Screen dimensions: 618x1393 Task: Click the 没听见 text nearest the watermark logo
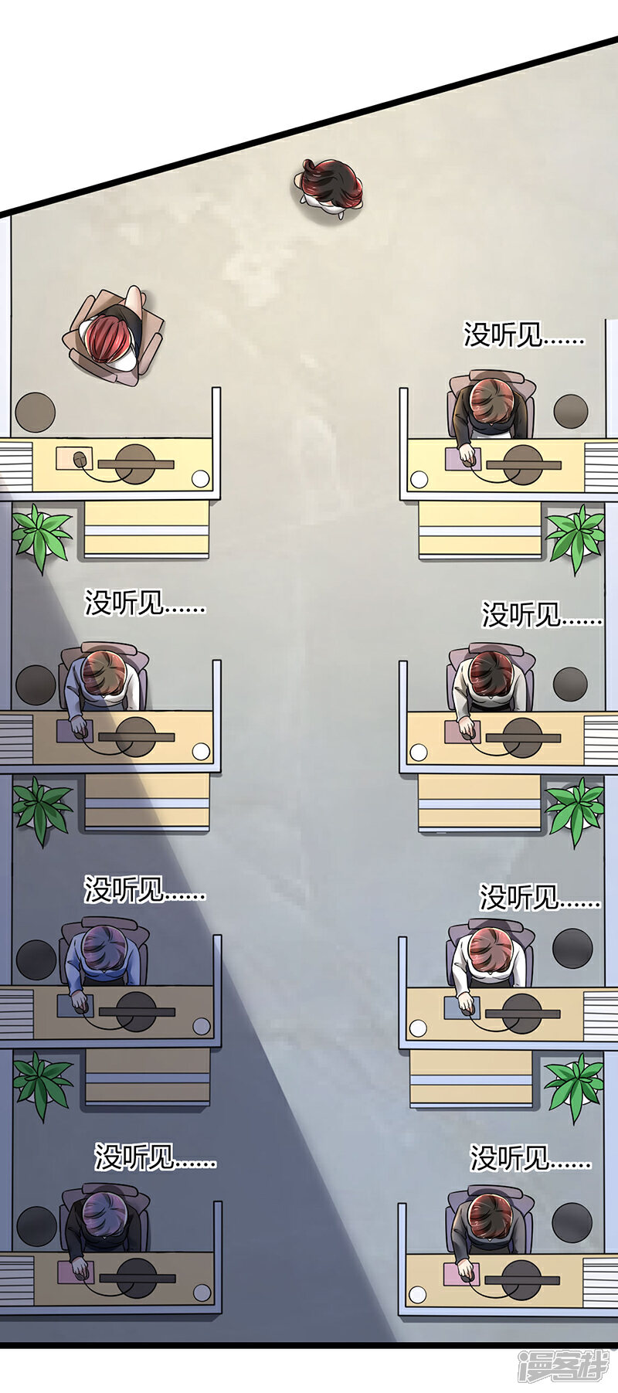pyautogui.click(x=531, y=1158)
